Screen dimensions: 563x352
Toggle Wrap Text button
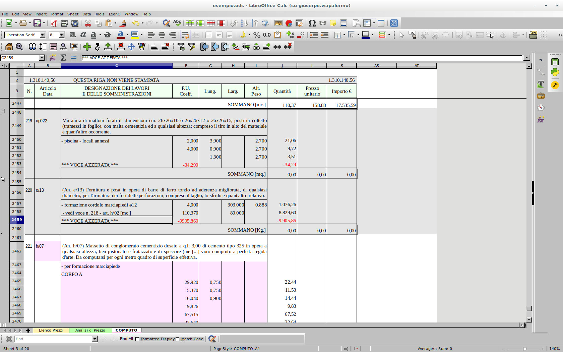point(185,35)
